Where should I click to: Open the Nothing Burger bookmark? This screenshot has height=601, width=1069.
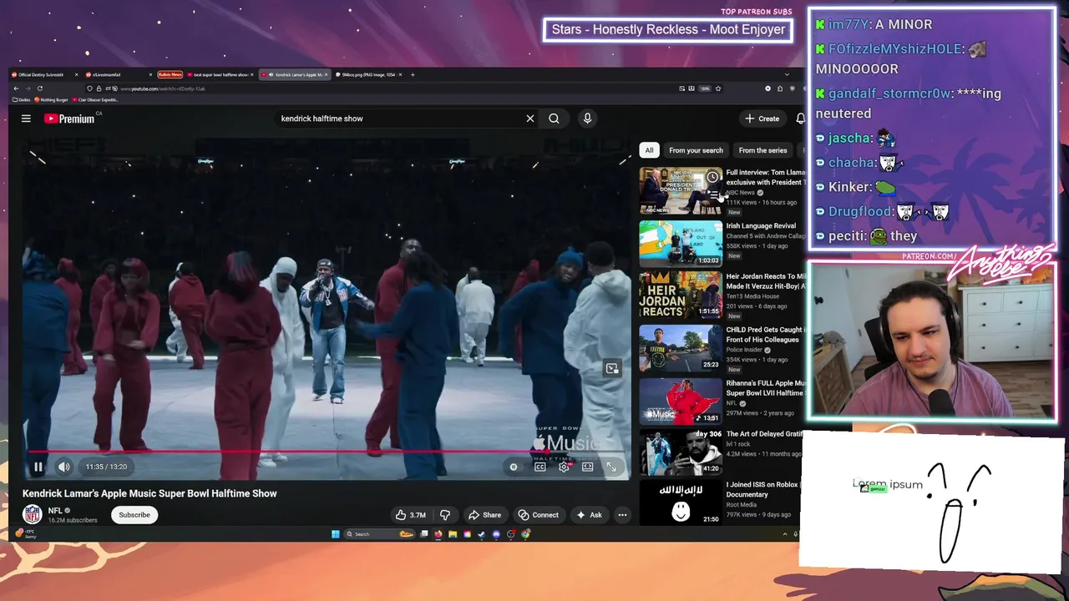(x=52, y=99)
